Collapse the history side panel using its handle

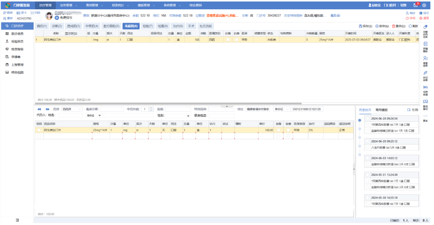(354, 169)
